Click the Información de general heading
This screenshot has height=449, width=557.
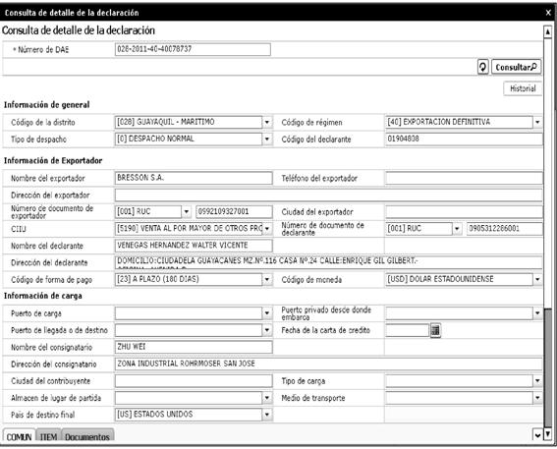(46, 105)
